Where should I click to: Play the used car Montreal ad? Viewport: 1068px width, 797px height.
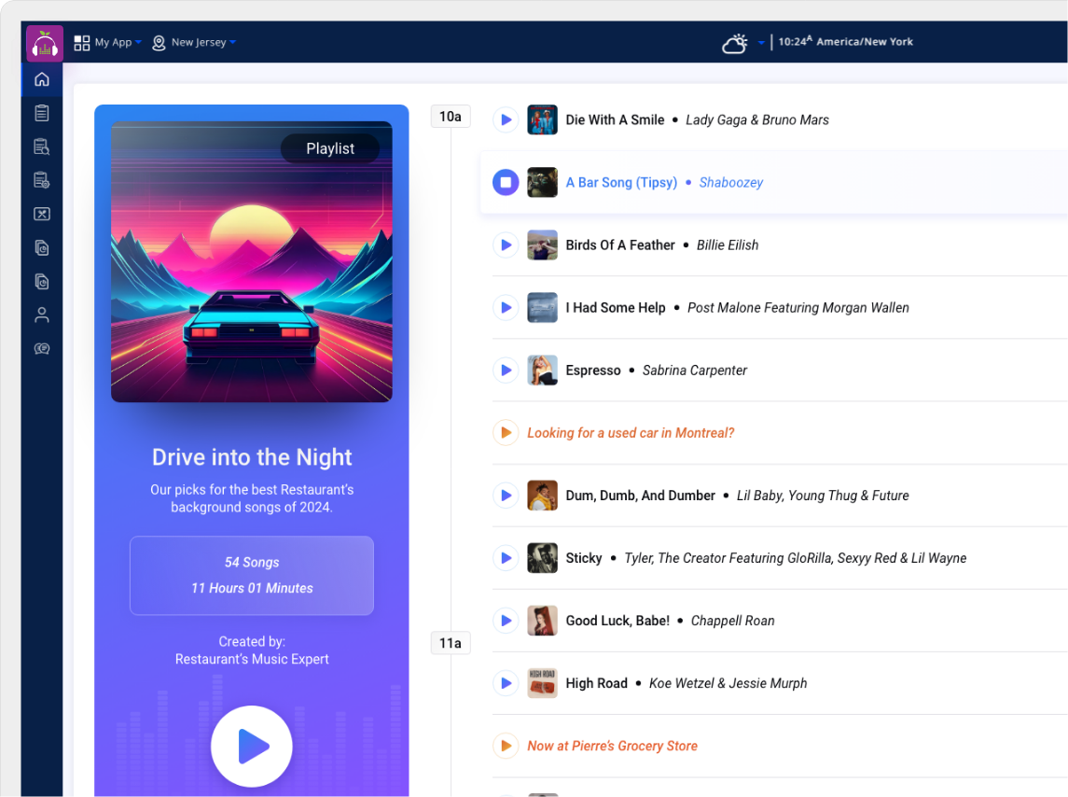pos(506,432)
